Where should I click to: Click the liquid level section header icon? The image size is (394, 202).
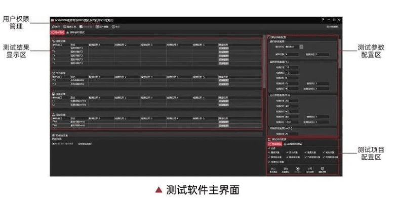click(53, 115)
